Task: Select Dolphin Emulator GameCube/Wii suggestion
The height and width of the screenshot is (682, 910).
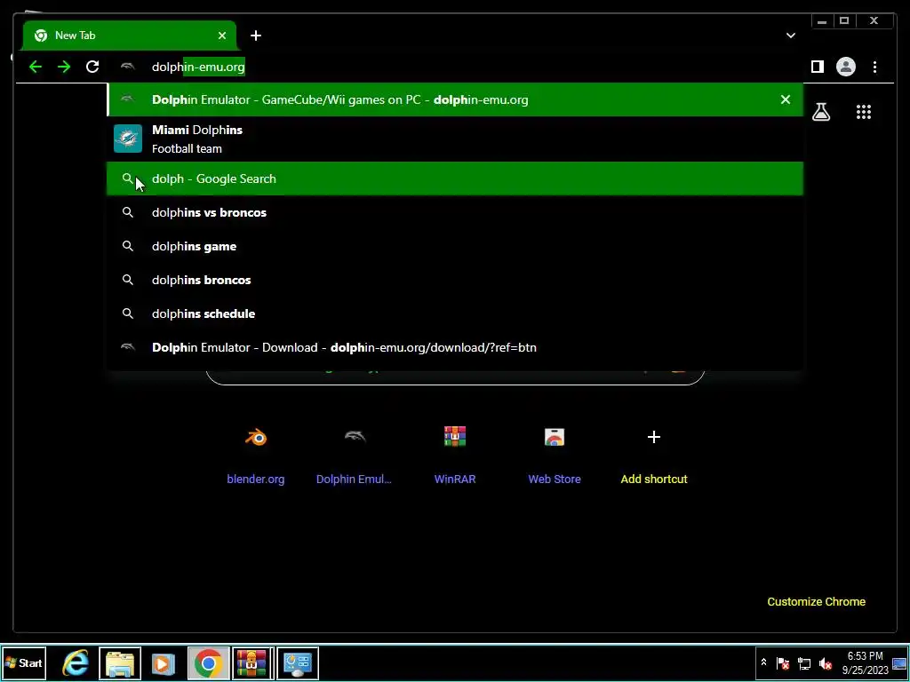Action: (x=455, y=99)
